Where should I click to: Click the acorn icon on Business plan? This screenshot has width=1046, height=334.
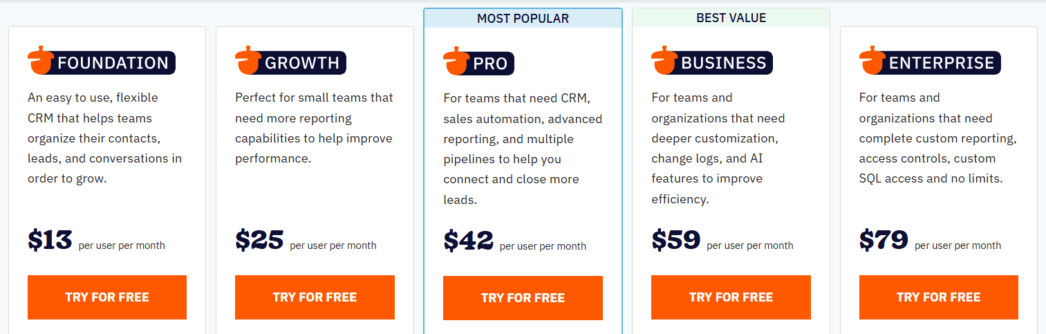[664, 61]
